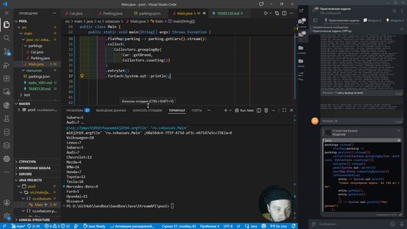Kill the terminal with trash icon
Screen dimensions: 407x229
tap(266, 110)
